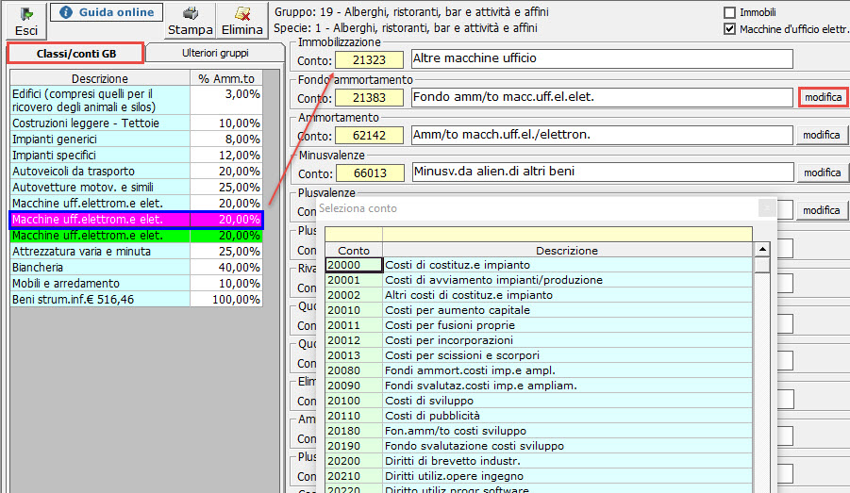Click the Elimina delete button
This screenshot has width=850, height=493.
(242, 21)
